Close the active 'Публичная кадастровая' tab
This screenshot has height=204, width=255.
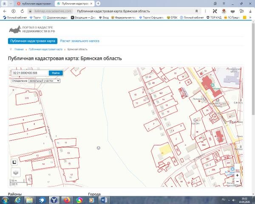point(91,3)
